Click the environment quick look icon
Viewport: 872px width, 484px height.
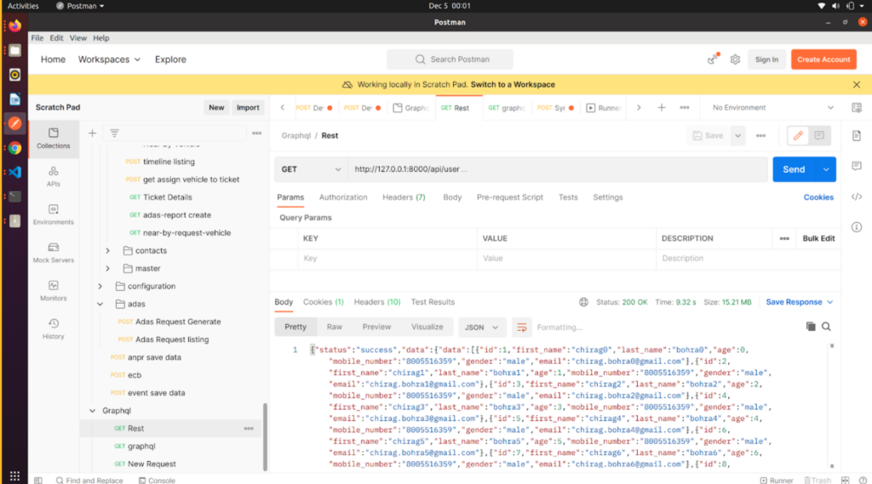(x=857, y=108)
